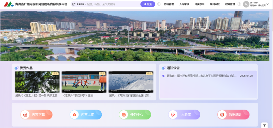Click the platform logo icon
The width and height of the screenshot is (273, 128).
(x=9, y=4)
